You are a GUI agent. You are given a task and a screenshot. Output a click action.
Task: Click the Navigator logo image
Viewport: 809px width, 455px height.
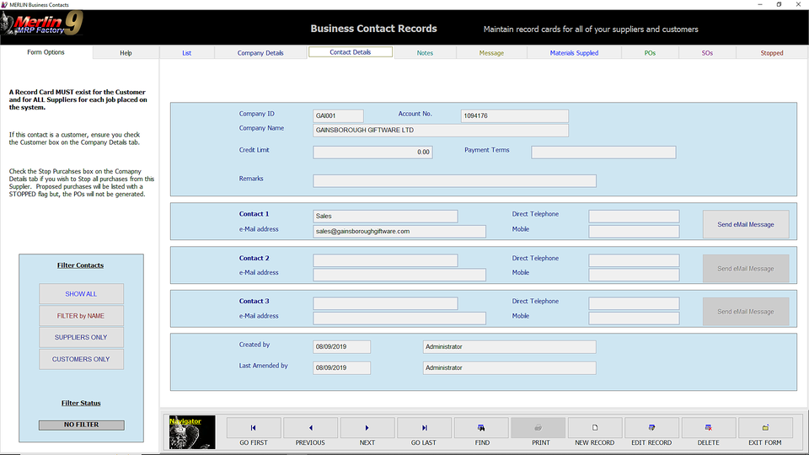click(191, 431)
